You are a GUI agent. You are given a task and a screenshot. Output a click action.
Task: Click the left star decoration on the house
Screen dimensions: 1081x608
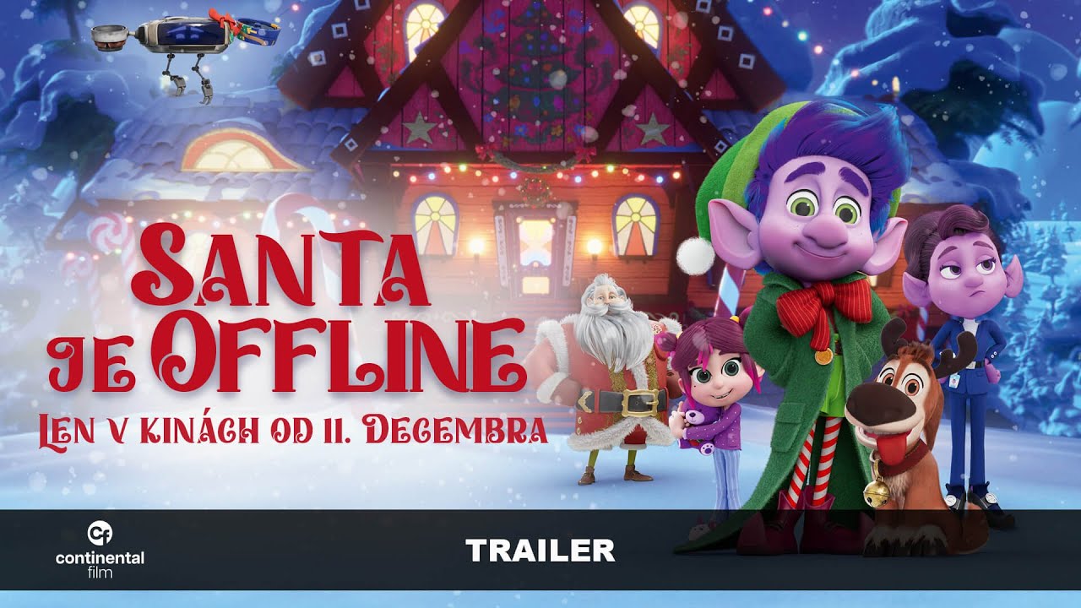[416, 129]
